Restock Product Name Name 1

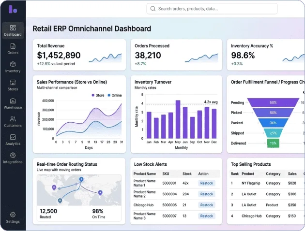[207, 183]
